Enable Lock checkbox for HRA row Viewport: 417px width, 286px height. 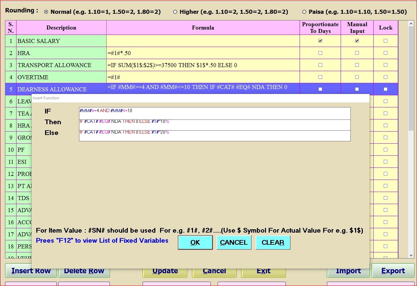[x=385, y=53]
